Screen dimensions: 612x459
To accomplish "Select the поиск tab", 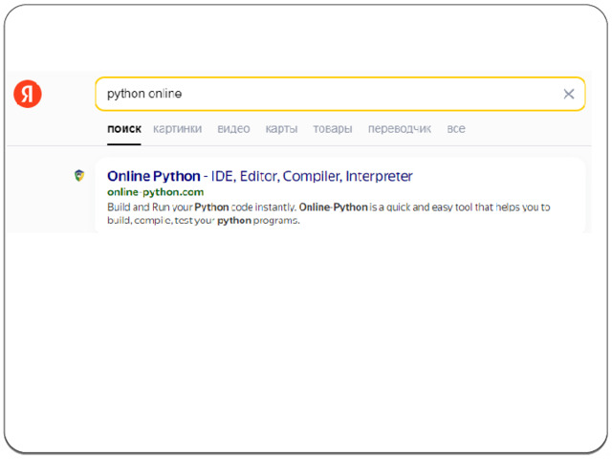I will pyautogui.click(x=124, y=129).
